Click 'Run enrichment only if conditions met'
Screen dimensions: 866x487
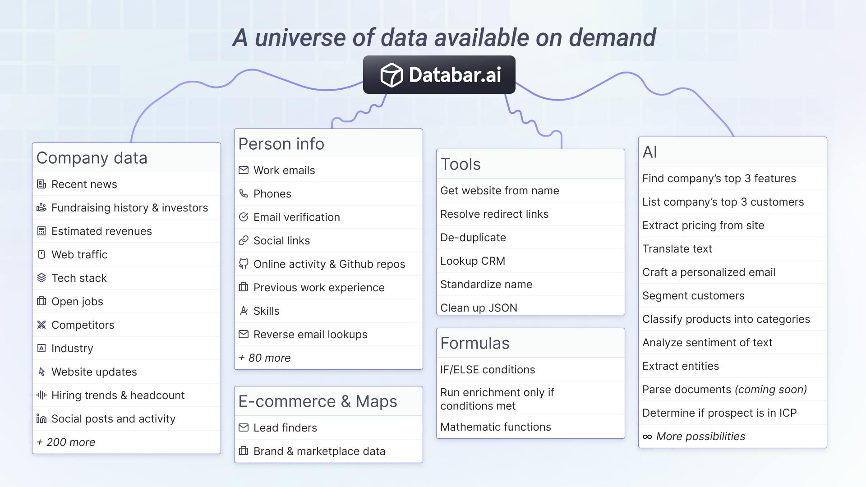pyautogui.click(x=497, y=399)
